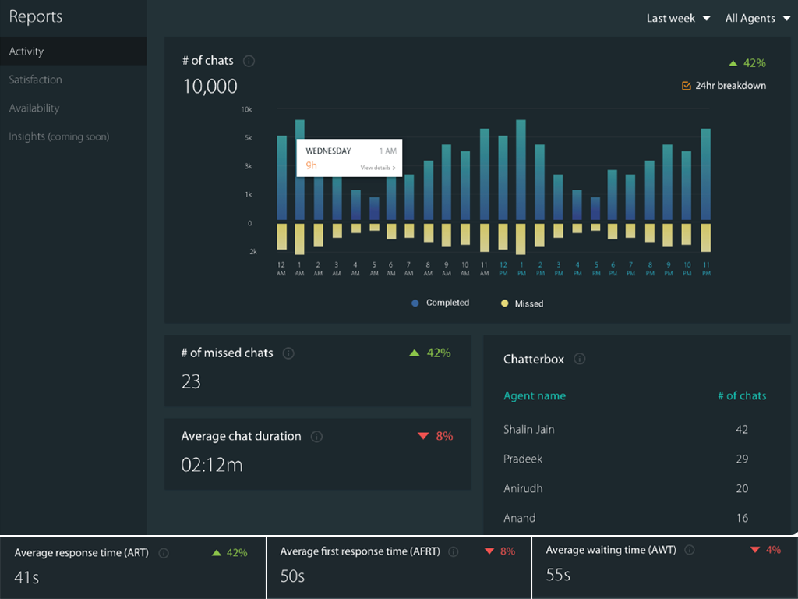Click info icon for Average first response time
This screenshot has height=599, width=798.
pos(454,551)
